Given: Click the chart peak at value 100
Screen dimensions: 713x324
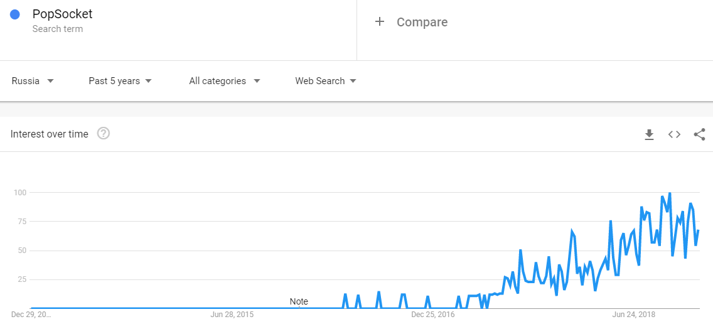Looking at the screenshot, I should 669,193.
